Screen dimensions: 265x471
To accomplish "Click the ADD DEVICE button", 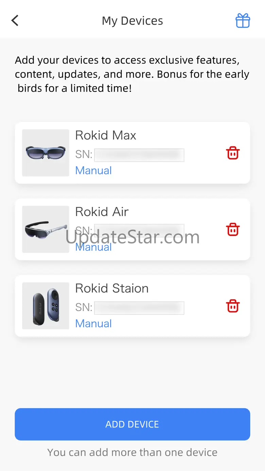I will [132, 424].
